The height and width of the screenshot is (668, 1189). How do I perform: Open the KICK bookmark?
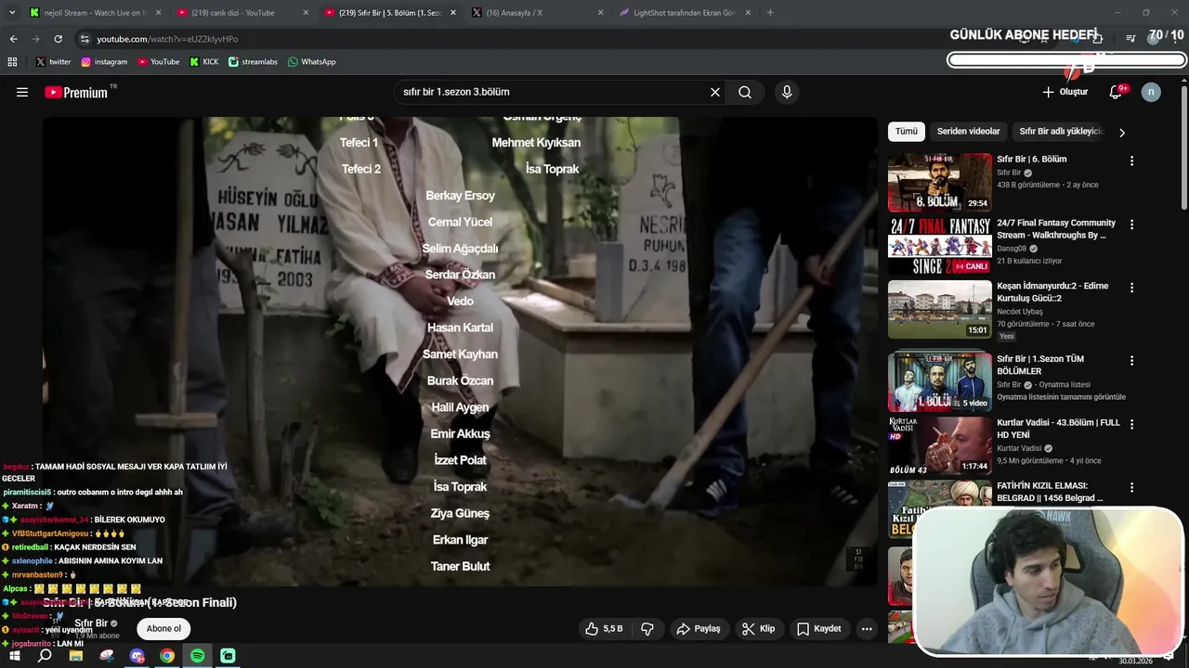204,61
